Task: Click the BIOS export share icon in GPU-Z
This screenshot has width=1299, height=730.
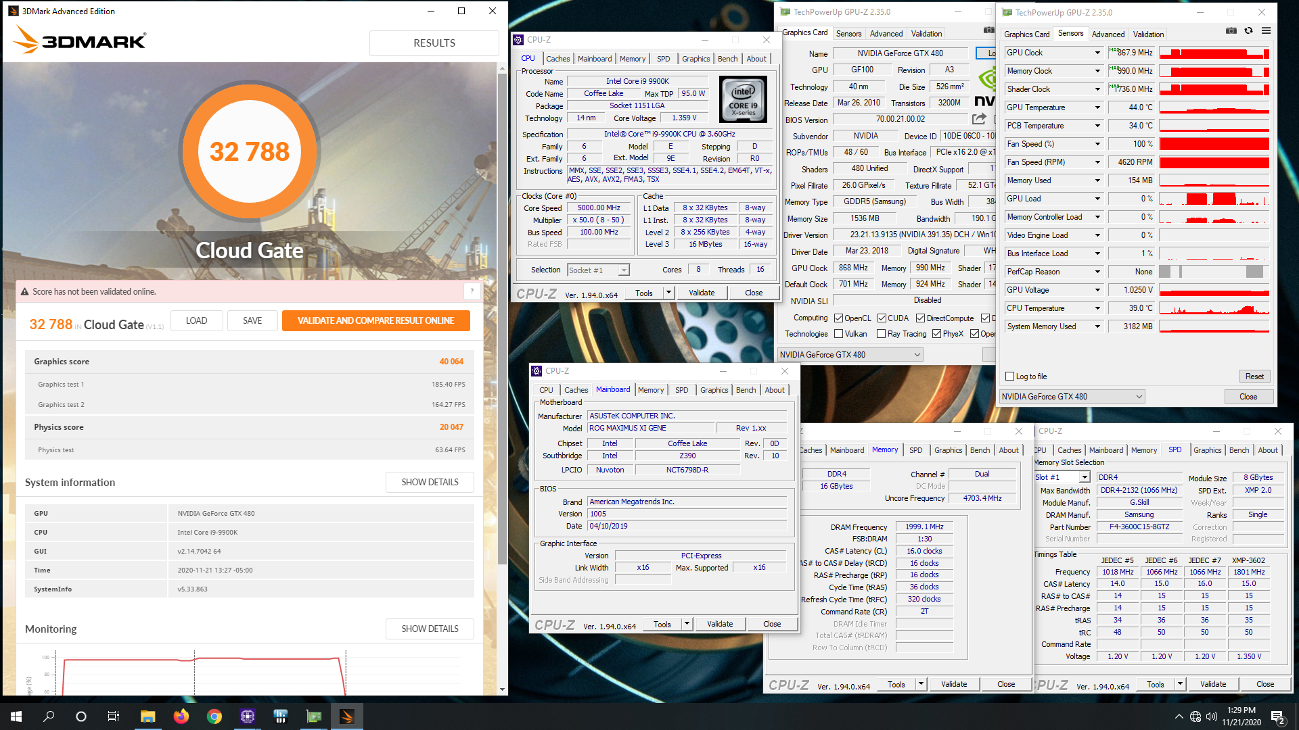Action: pos(979,119)
